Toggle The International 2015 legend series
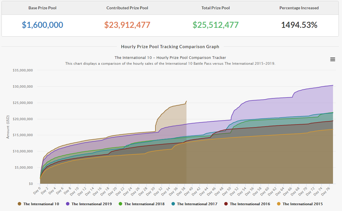Viewport: 342px width, 211px height. pyautogui.click(x=300, y=204)
